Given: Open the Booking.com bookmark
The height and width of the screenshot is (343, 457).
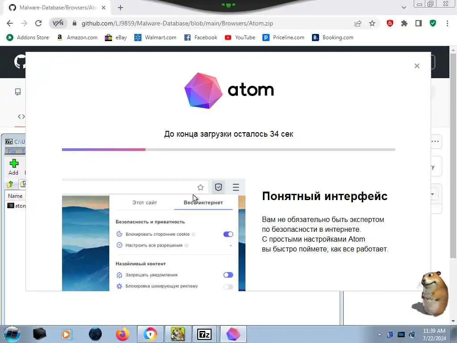Looking at the screenshot, I should [x=332, y=38].
